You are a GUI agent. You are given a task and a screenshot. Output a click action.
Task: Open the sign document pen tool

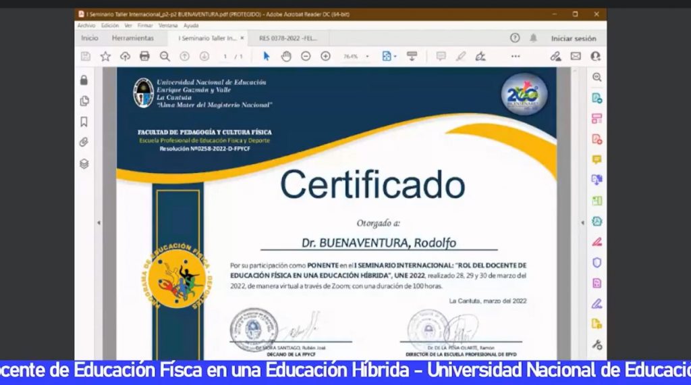480,56
